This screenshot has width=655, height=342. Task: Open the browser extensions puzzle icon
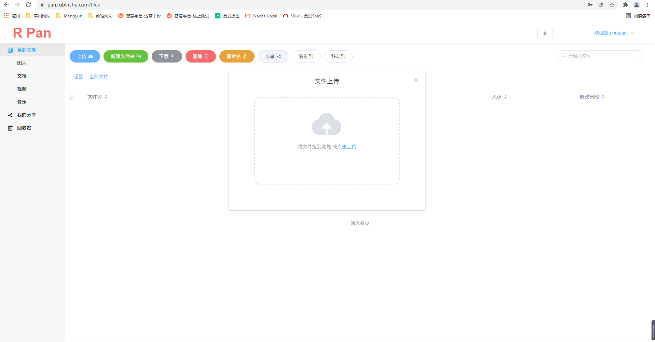click(626, 5)
